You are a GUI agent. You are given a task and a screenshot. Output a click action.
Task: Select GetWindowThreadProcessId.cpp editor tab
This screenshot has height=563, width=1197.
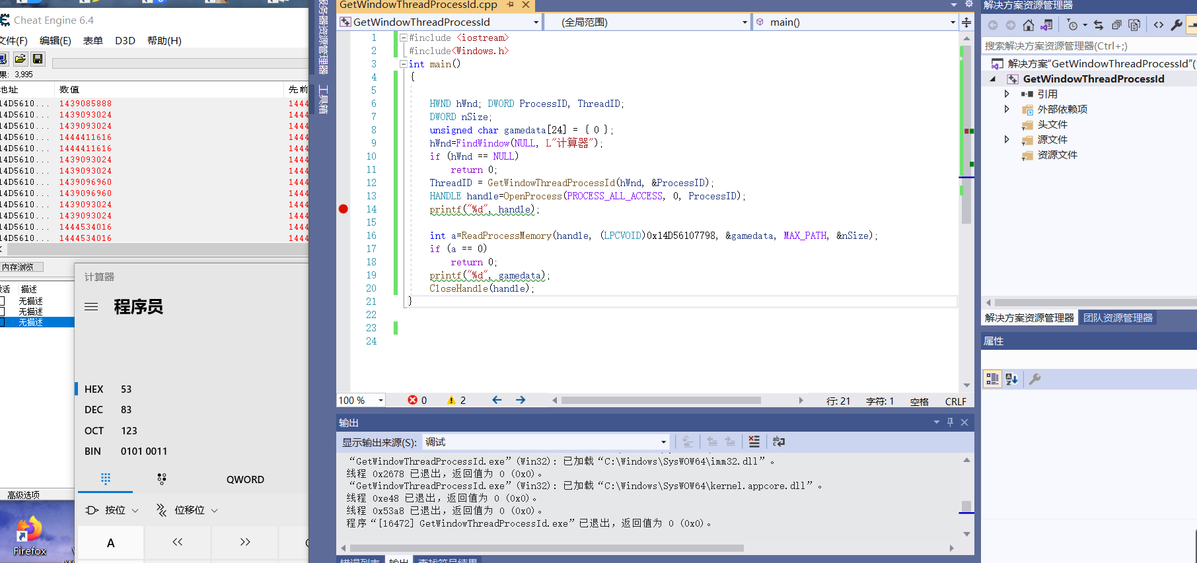pos(418,5)
